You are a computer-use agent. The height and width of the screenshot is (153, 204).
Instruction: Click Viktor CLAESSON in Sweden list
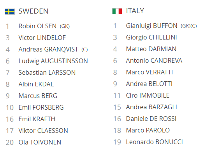tap(43, 131)
